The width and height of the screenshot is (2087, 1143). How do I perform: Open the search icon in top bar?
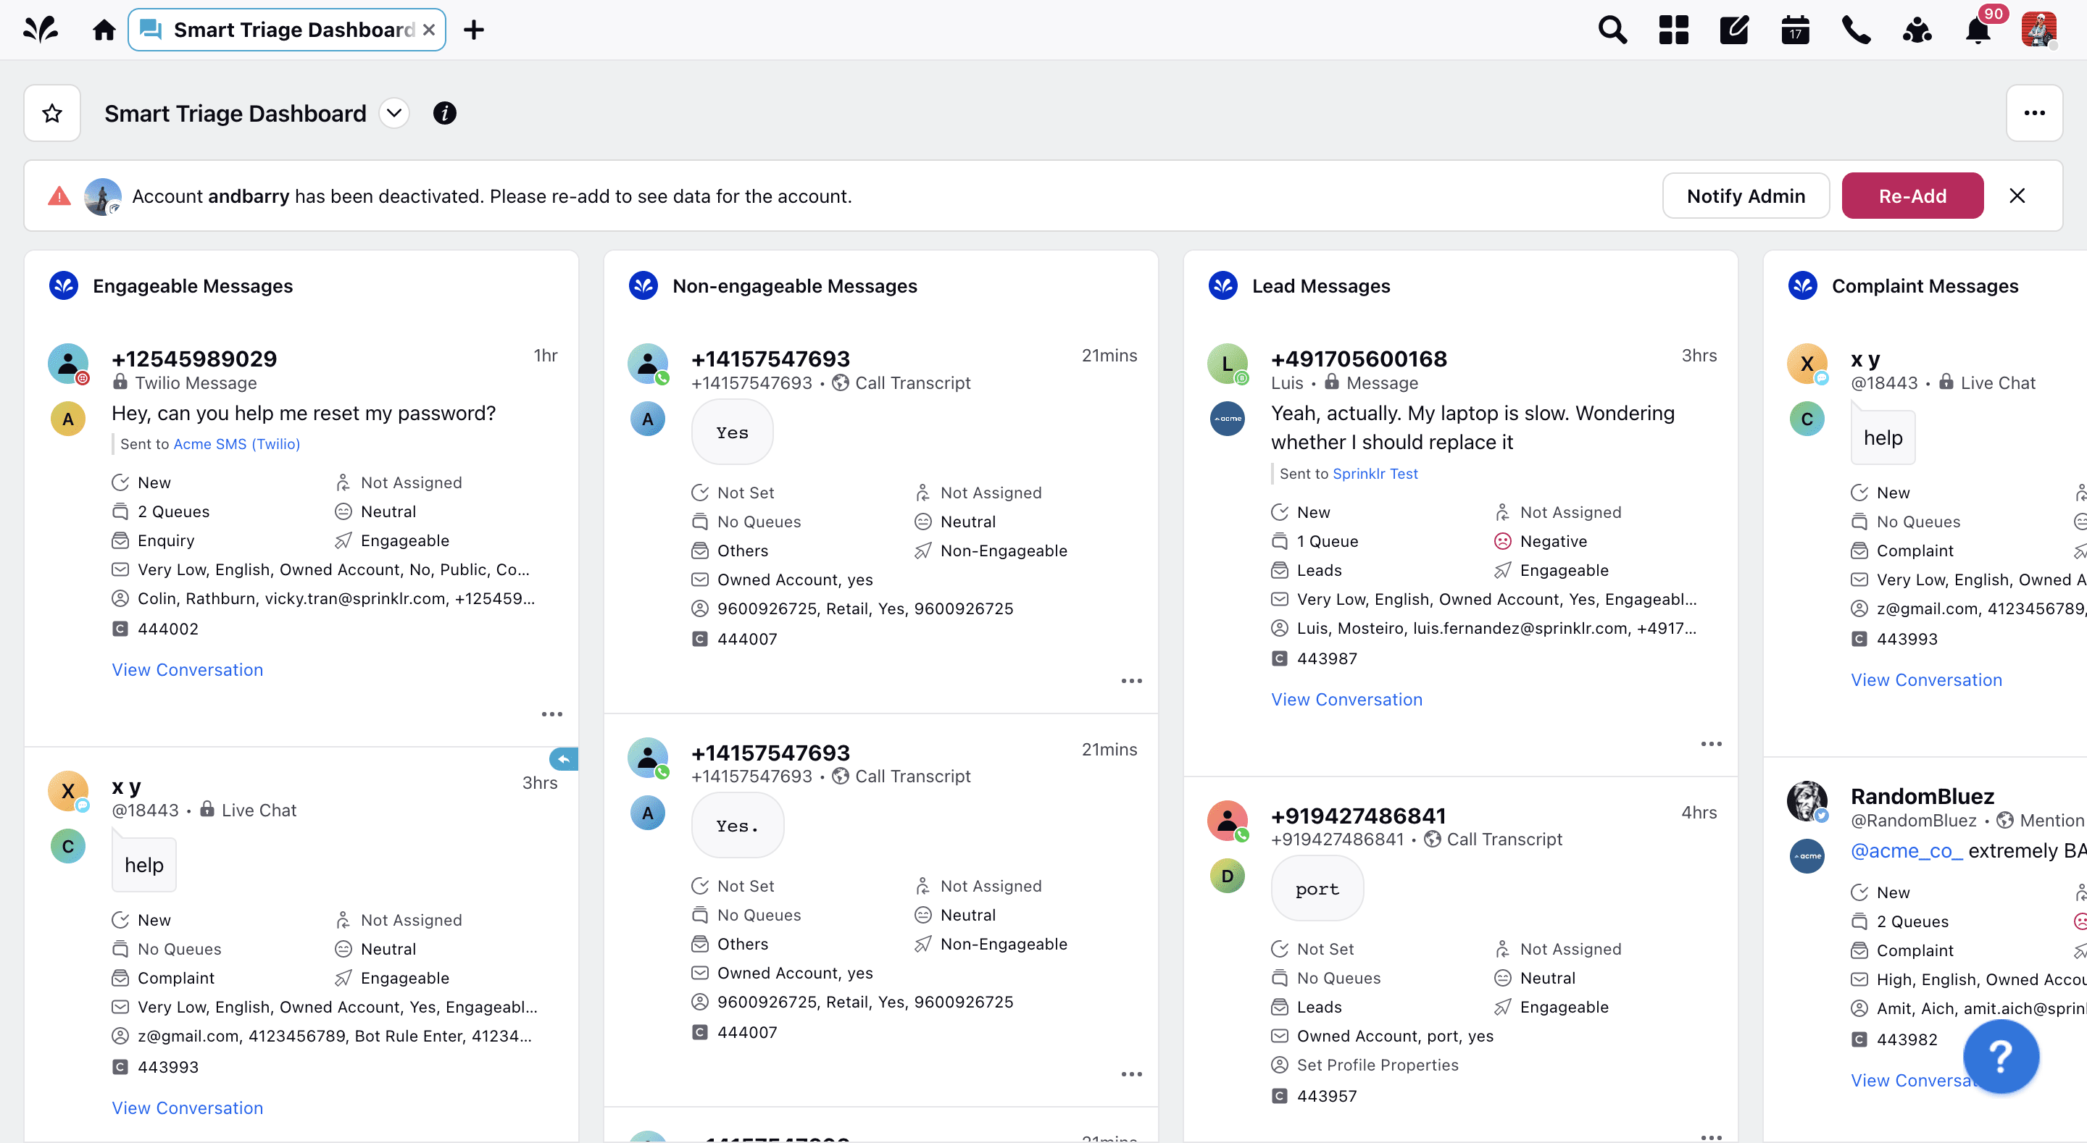click(x=1612, y=29)
